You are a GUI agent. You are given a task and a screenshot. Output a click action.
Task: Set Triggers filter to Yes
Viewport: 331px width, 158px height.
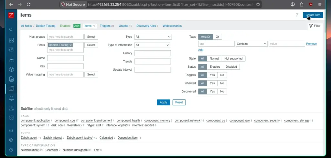pyautogui.click(x=212, y=75)
